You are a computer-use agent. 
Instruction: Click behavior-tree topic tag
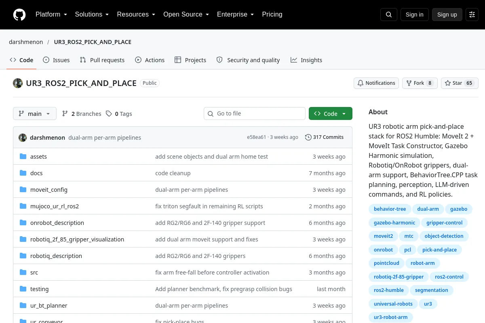click(x=390, y=209)
